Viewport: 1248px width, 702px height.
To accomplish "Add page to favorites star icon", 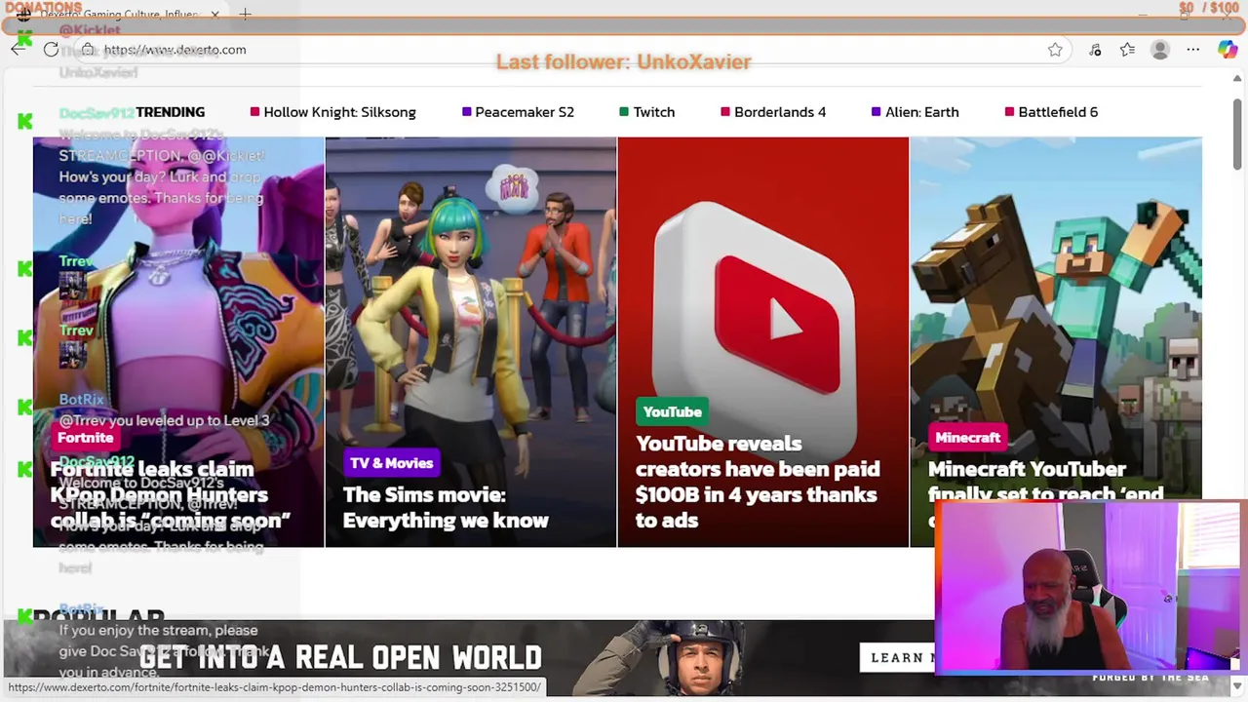I will coord(1055,50).
